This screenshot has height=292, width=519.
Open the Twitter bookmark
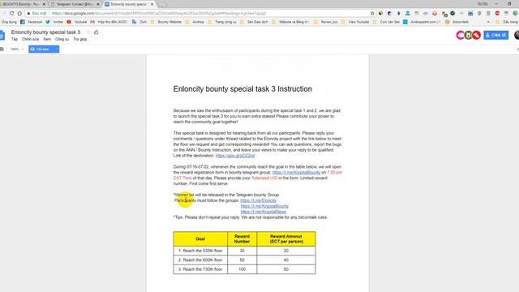[54, 22]
